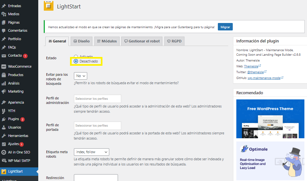This screenshot has height=181, width=307.
Task: Click the WooCommerce icon in sidebar
Action: click(x=4, y=66)
